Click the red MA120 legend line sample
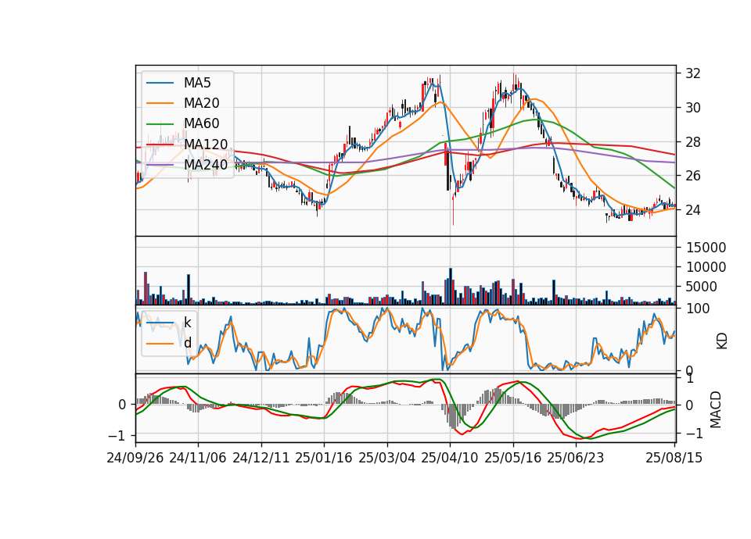This screenshot has width=751, height=539. tap(160, 145)
